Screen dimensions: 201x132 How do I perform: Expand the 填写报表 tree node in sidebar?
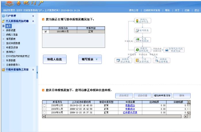pyautogui.click(x=3, y=39)
